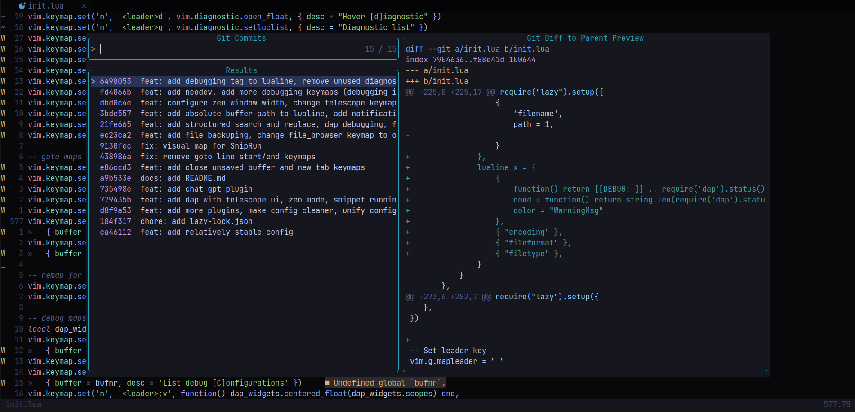Select commit 438986a remove goto line keymaps
The height and width of the screenshot is (412, 855).
tap(244, 157)
